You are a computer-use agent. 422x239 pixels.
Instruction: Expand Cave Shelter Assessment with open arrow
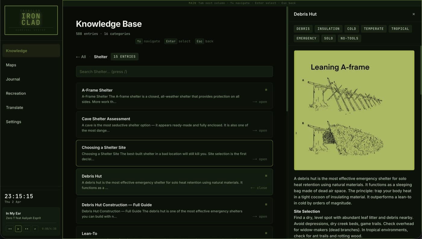pyautogui.click(x=260, y=130)
